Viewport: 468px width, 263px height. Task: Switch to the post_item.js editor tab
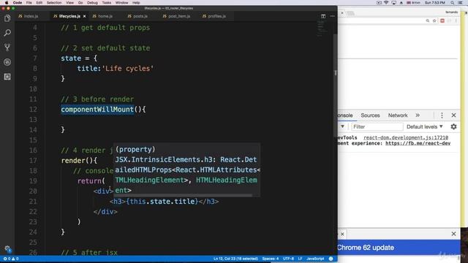(x=176, y=16)
